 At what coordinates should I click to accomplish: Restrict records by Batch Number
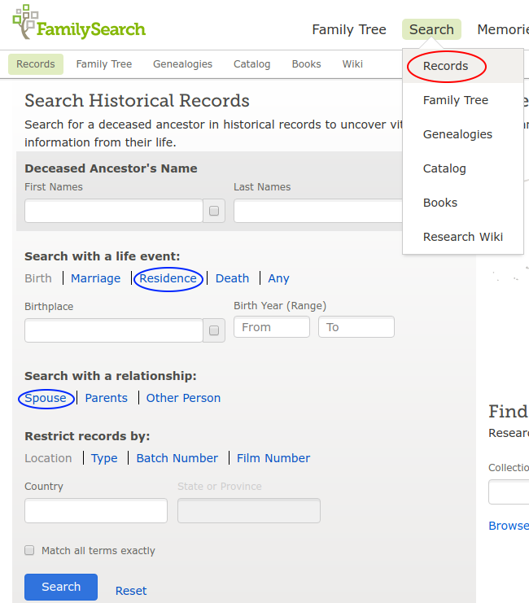coord(177,458)
